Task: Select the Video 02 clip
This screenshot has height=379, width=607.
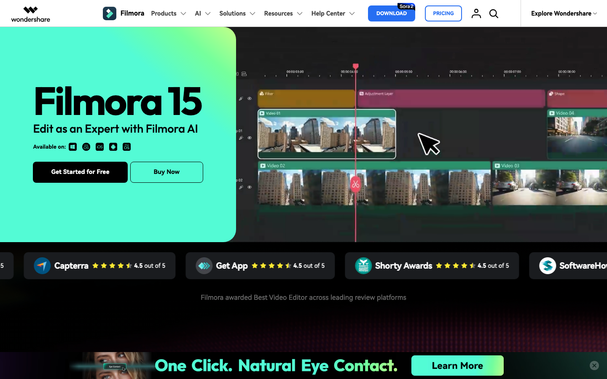Action: [x=374, y=184]
